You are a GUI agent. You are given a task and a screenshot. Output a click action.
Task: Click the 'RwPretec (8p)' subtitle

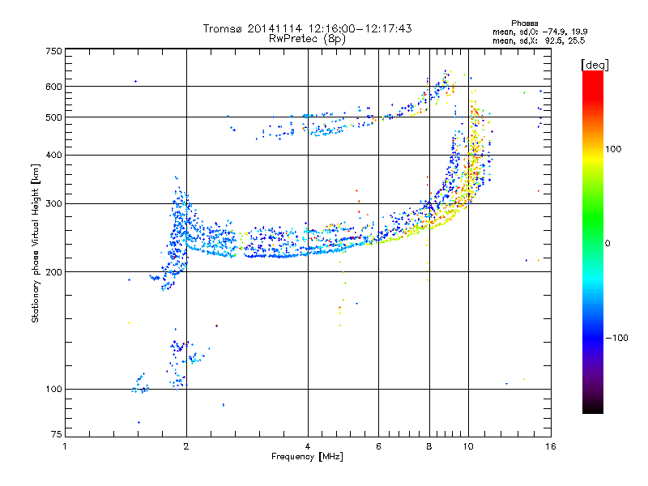[x=307, y=39]
